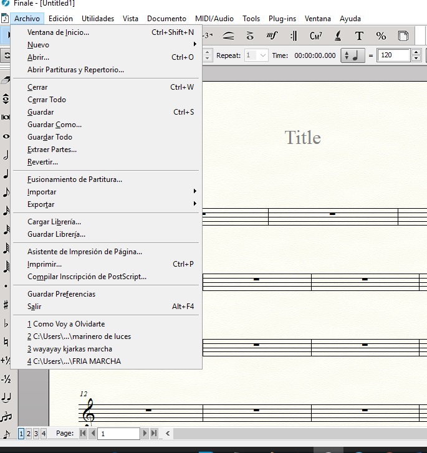Open the tempo note value selector
427x453 pixels.
click(353, 55)
